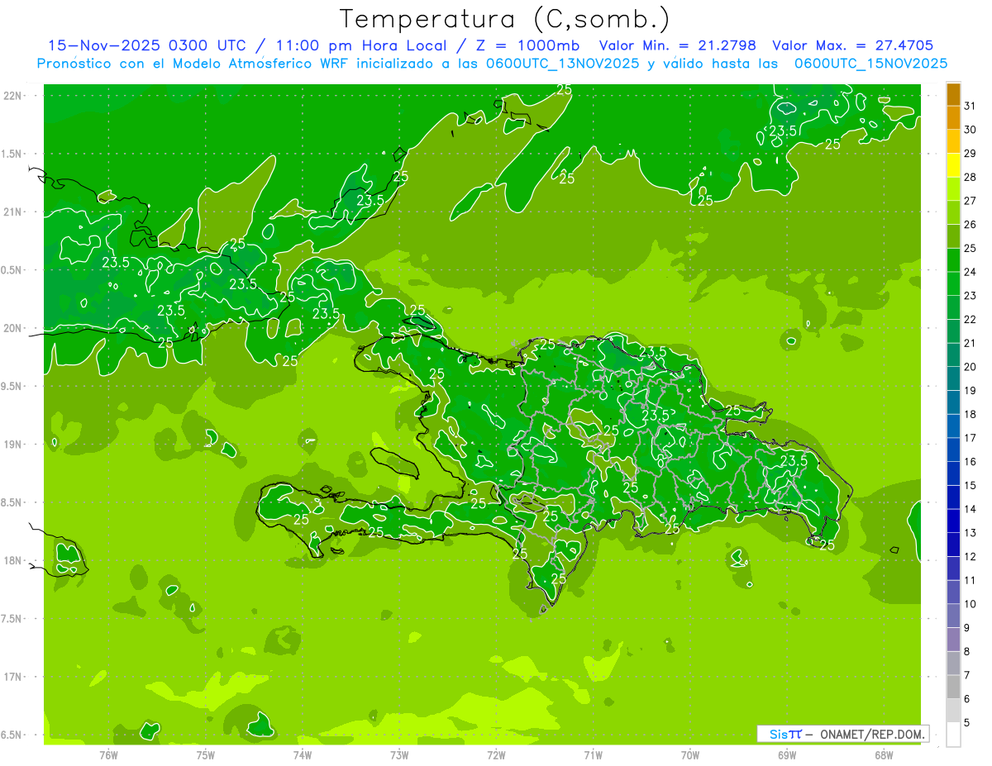Viewport: 992px width, 766px height.
Task: Click legend color swatch between 15 and 16
Action: click(953, 473)
